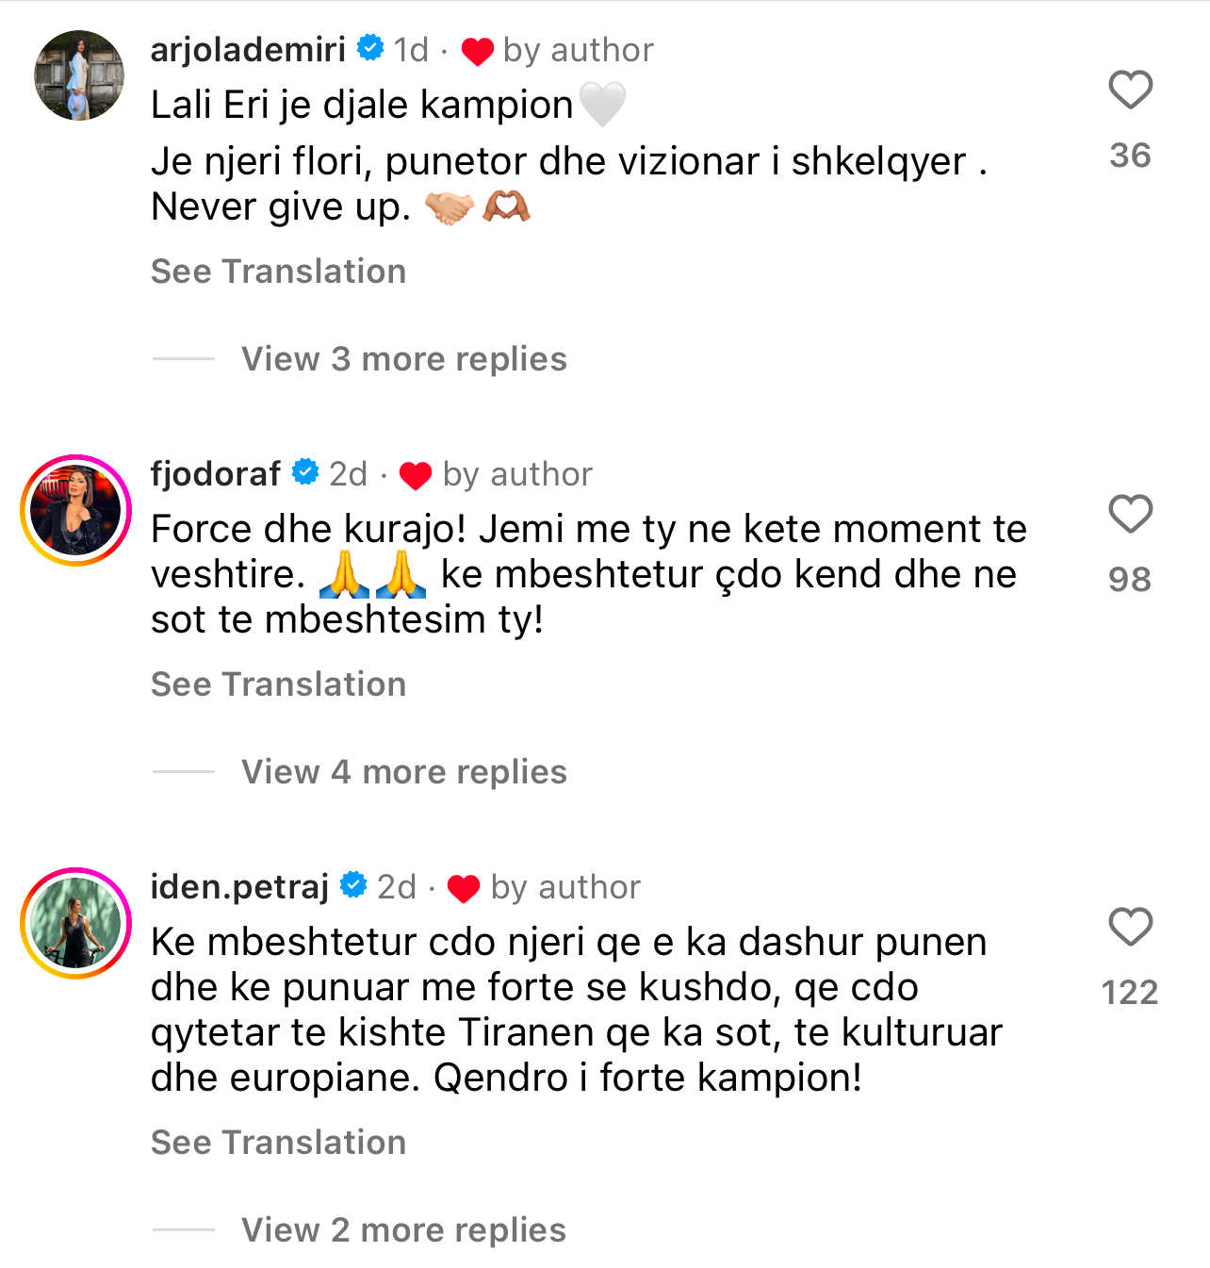Click verified badge next to fjodoraf
The image size is (1210, 1268).
click(x=305, y=472)
